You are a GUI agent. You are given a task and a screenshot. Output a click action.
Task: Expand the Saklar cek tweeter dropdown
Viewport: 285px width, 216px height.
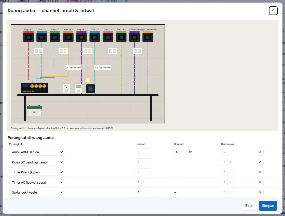(36, 192)
